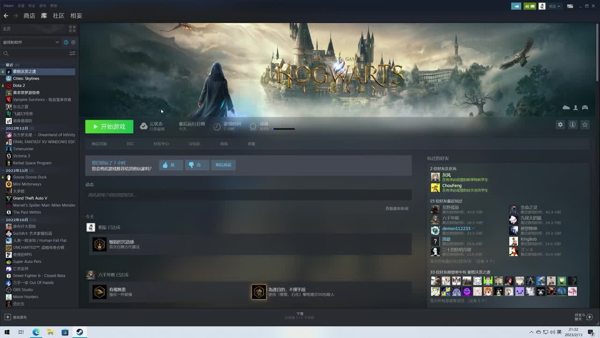The height and width of the screenshot is (338, 600).
Task: Recommend game with thumbs up 是 button
Action: (x=171, y=165)
